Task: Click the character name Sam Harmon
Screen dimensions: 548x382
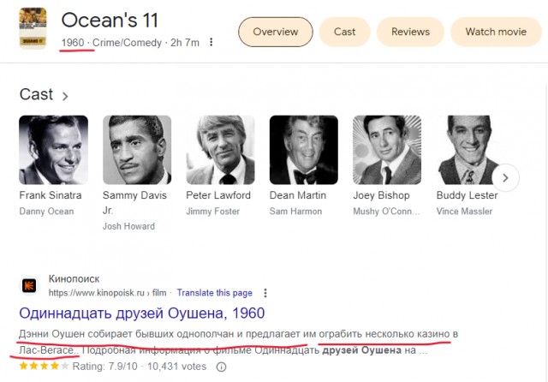Action: (x=295, y=211)
